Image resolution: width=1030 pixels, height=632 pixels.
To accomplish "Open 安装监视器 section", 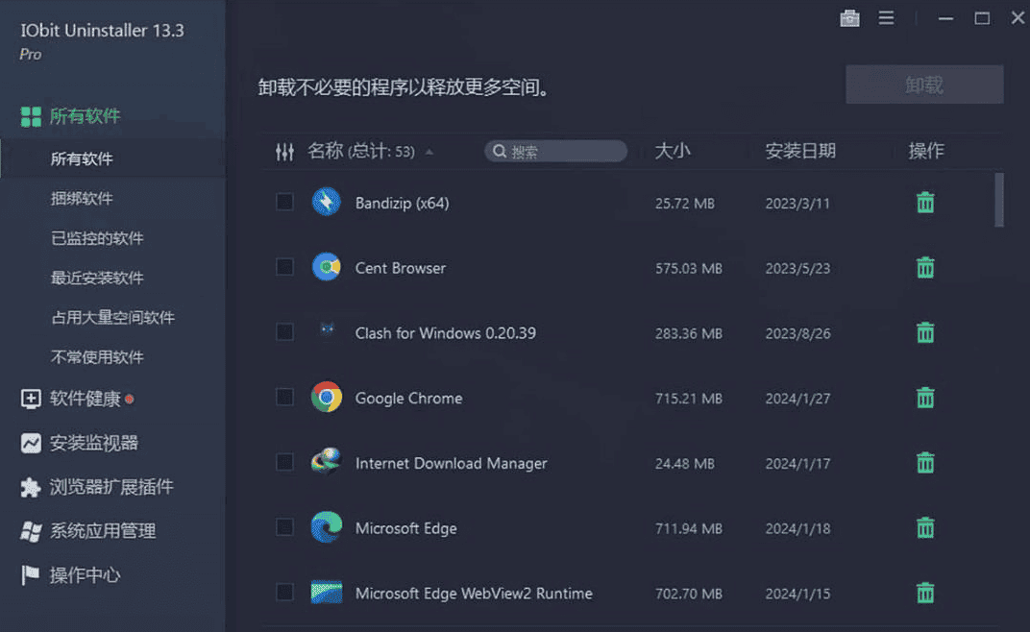I will tap(94, 443).
